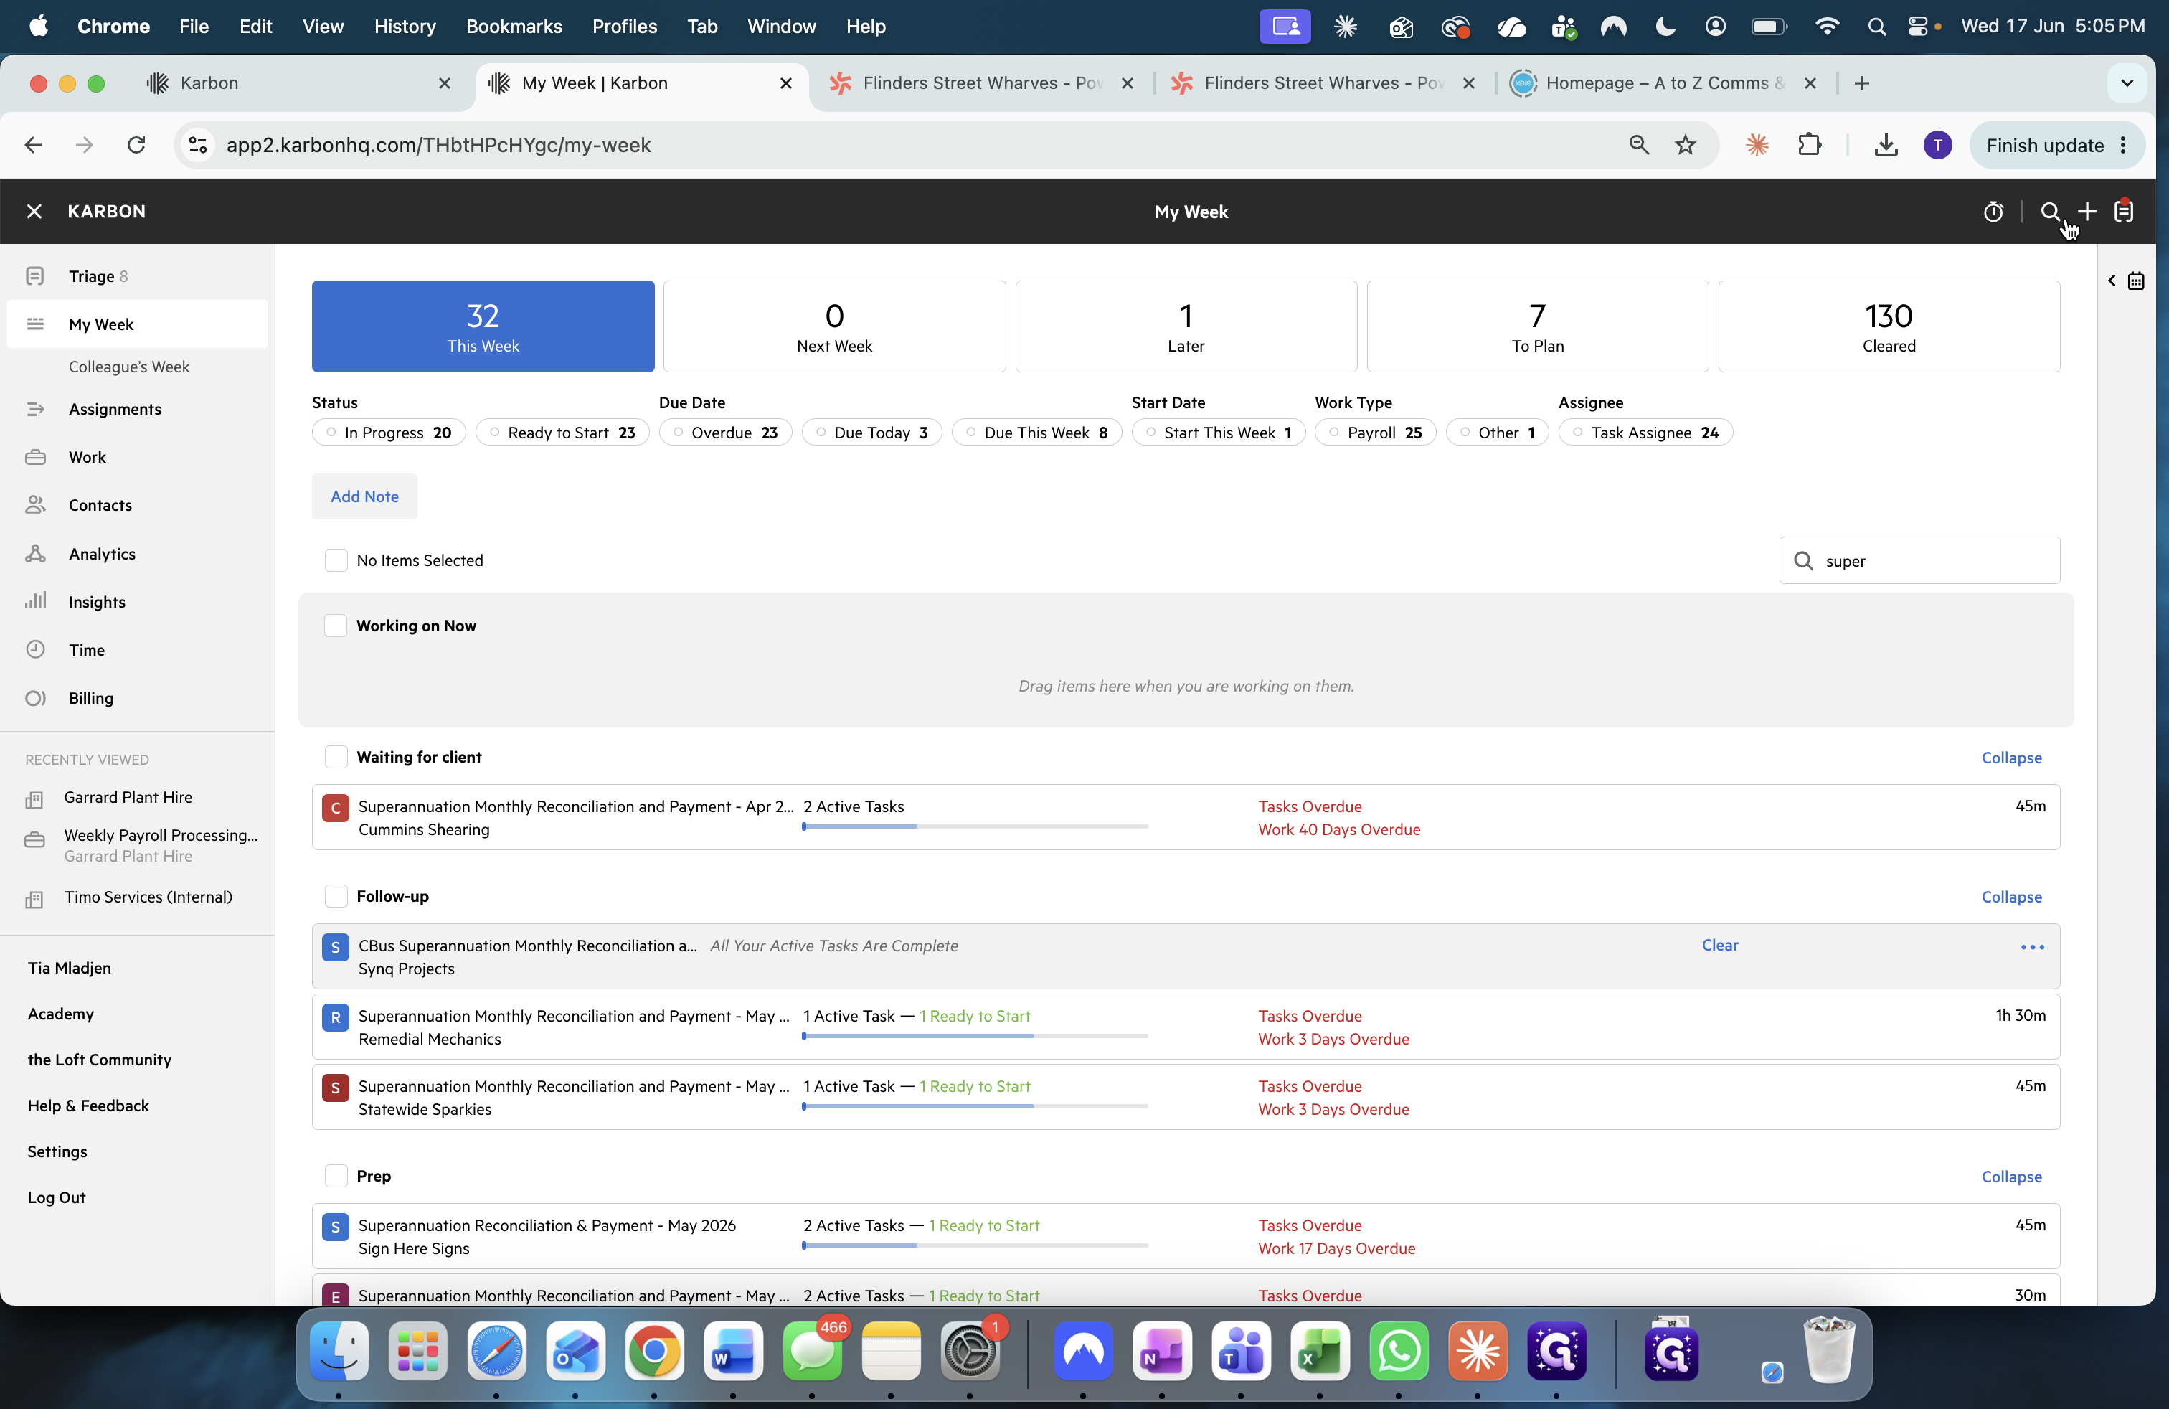
Task: Tick the Prep section checkbox
Action: click(336, 1176)
